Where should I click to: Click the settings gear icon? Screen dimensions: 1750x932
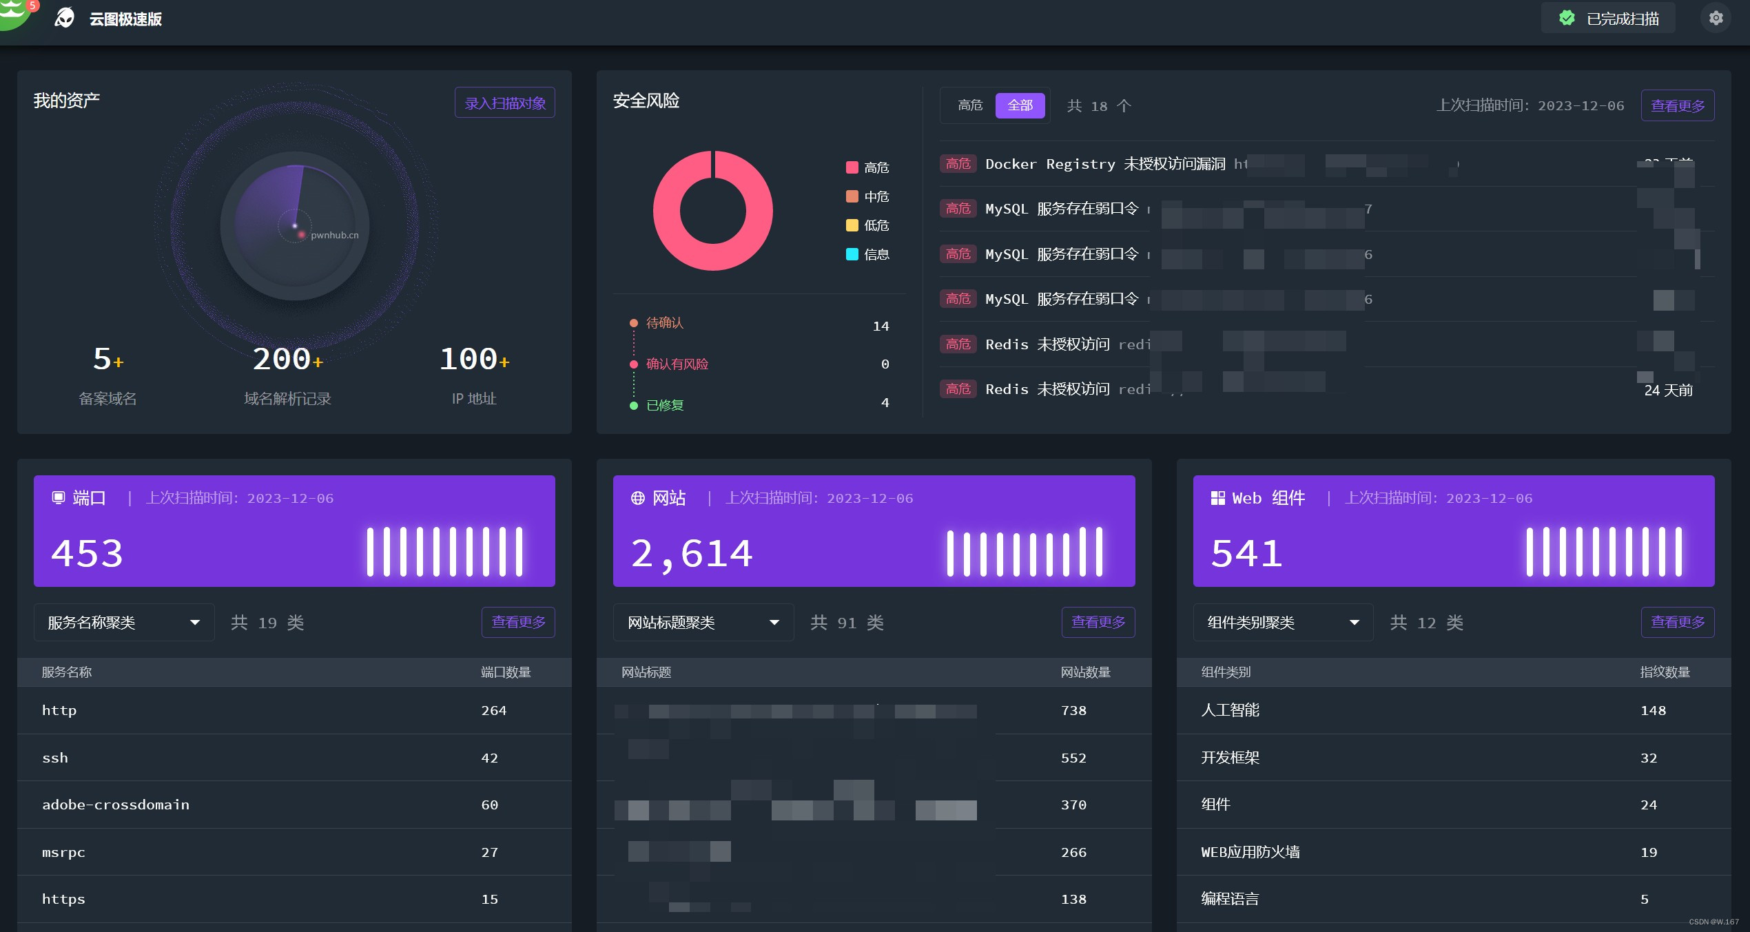[1716, 19]
